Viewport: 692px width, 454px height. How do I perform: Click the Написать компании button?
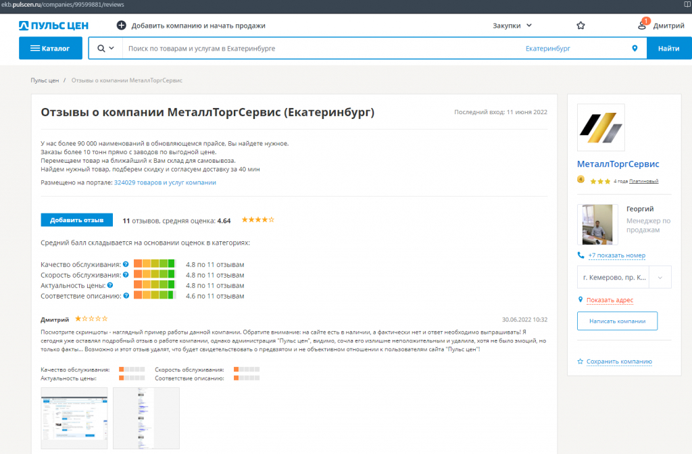coord(617,321)
